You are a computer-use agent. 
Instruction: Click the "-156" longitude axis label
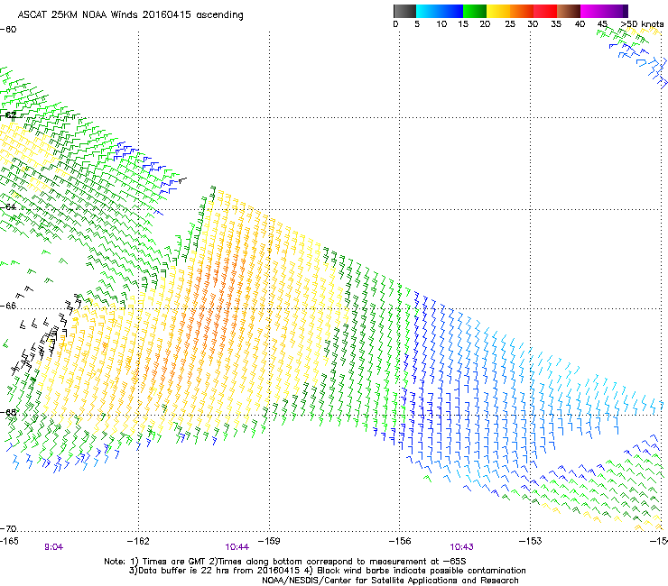coord(400,541)
